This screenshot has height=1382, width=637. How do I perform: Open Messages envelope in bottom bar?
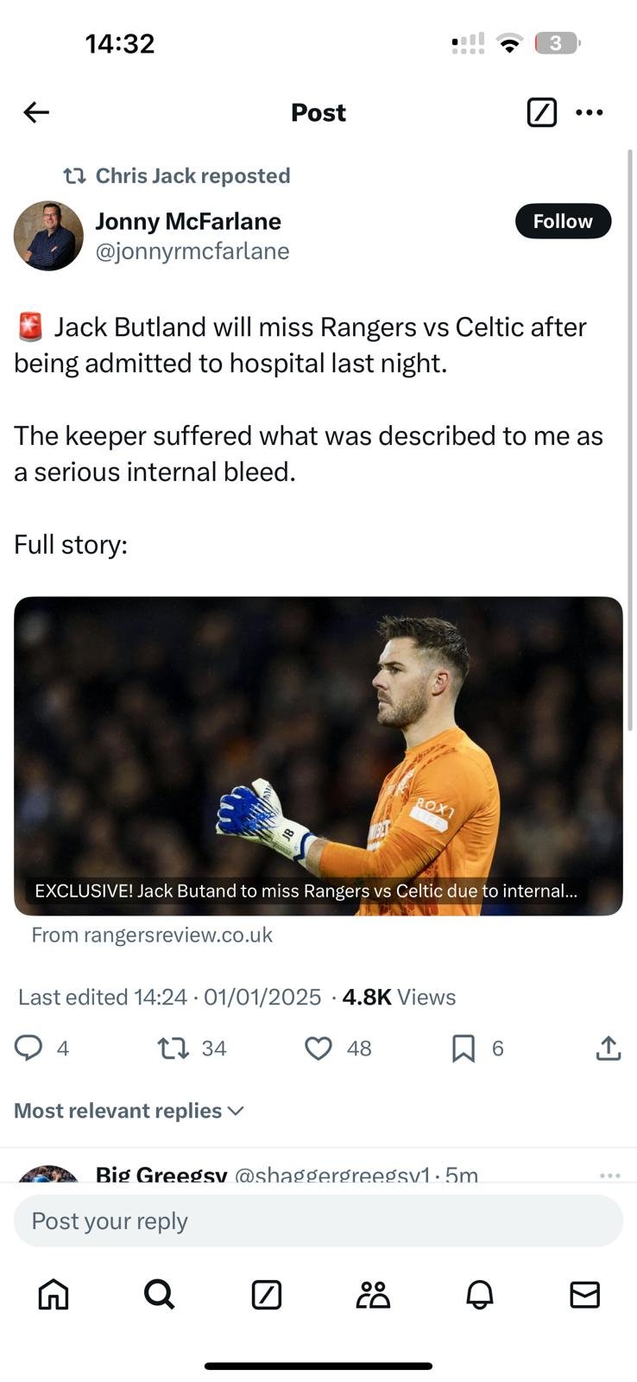click(584, 1294)
